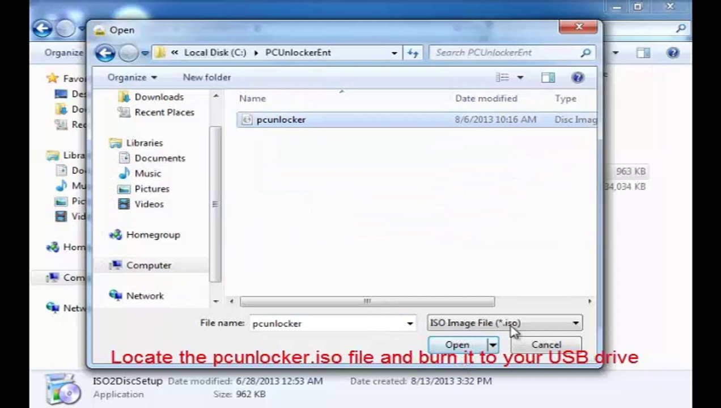Screen dimensions: 721x408
Task: Toggle preview pane in Open dialog
Action: coord(548,78)
